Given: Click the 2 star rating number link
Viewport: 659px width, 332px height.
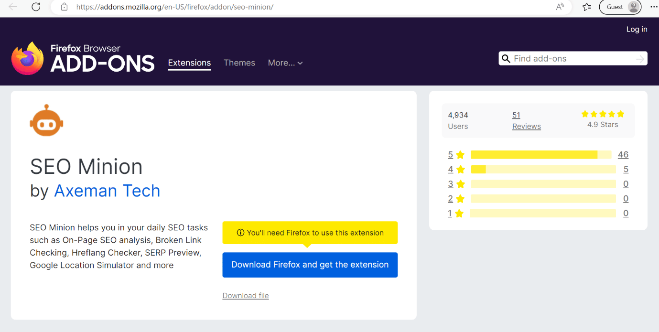Looking at the screenshot, I should [451, 199].
